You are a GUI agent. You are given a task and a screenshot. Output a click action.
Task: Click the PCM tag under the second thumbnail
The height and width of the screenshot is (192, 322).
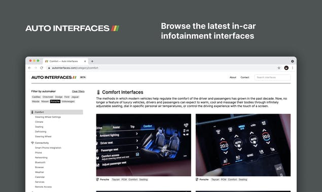click(224, 179)
